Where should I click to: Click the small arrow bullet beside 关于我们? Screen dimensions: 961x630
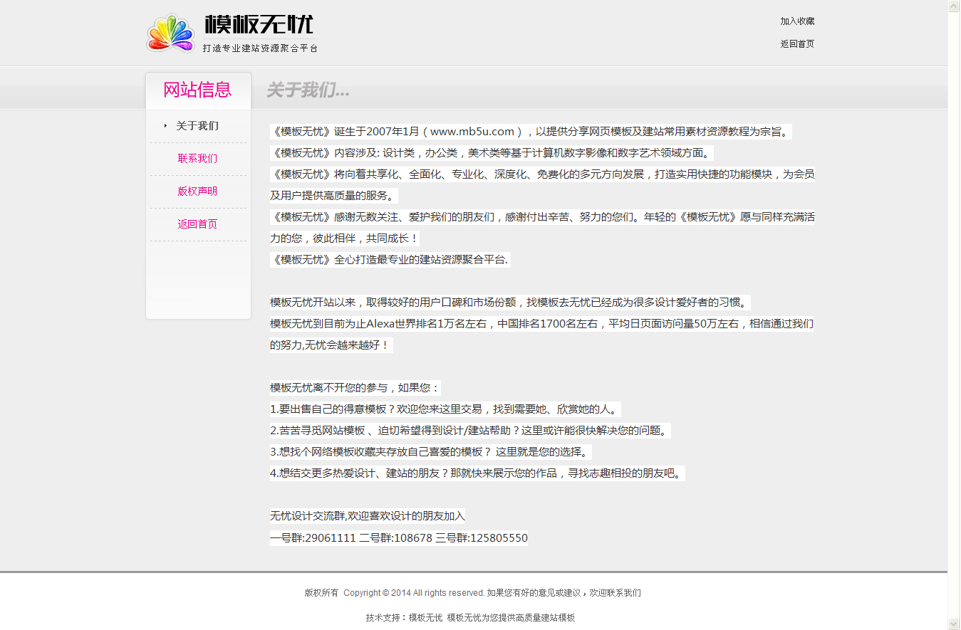(x=165, y=126)
